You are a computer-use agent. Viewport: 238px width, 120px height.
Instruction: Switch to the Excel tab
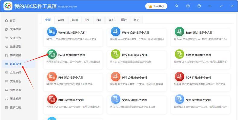coord(75,20)
